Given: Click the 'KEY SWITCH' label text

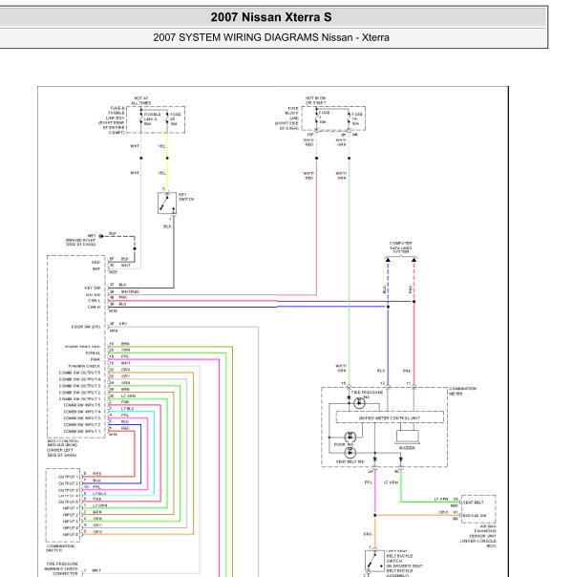Looking at the screenshot, I should coord(186,197).
